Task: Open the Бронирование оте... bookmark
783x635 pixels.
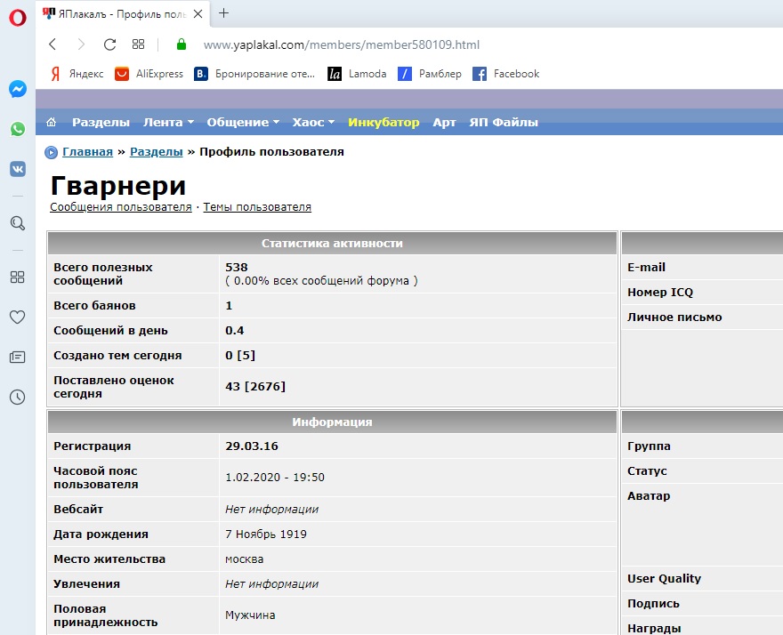Action: [254, 74]
